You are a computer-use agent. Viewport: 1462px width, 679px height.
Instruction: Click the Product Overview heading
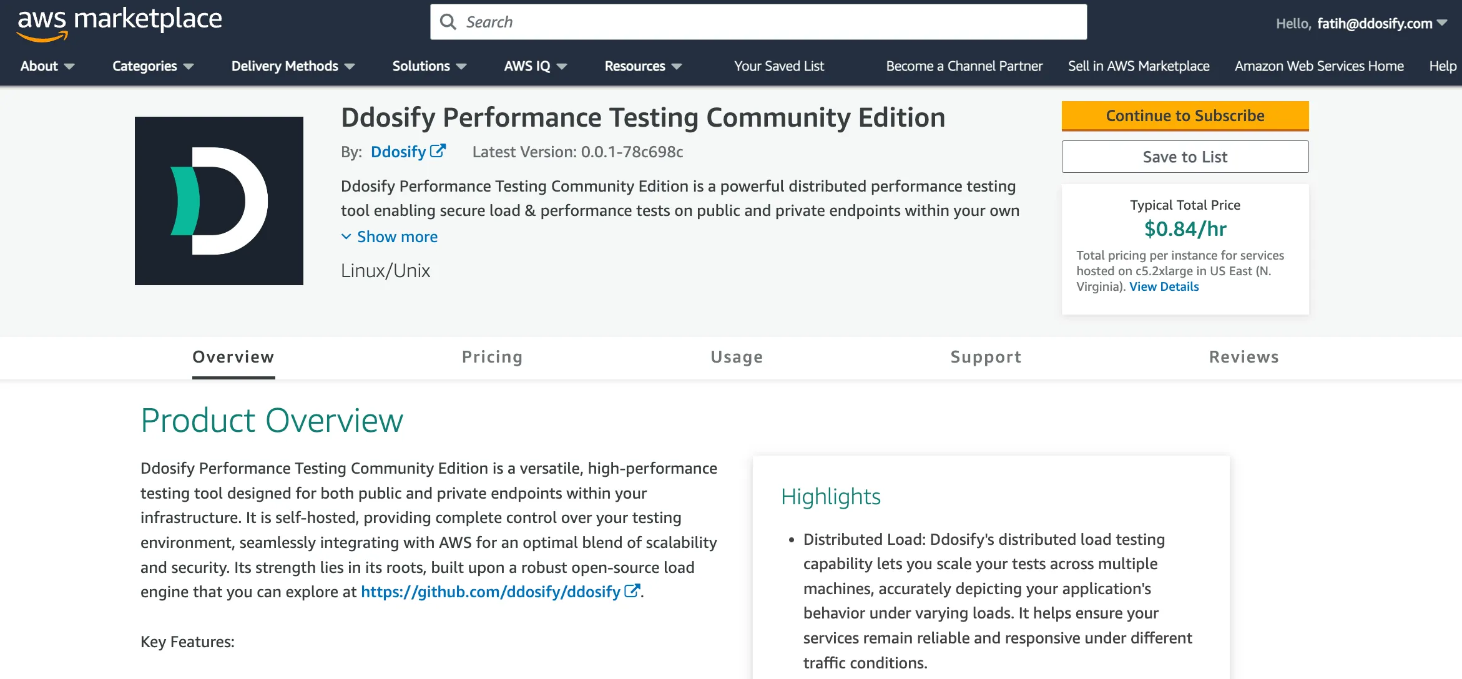272,420
